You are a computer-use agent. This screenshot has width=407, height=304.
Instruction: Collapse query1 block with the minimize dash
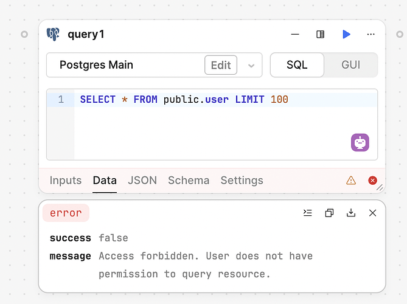295,35
